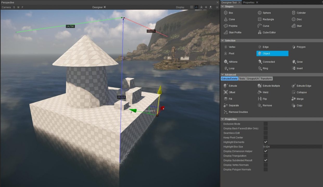Use the Flip tool
The width and height of the screenshot is (323, 187).
point(262,99)
